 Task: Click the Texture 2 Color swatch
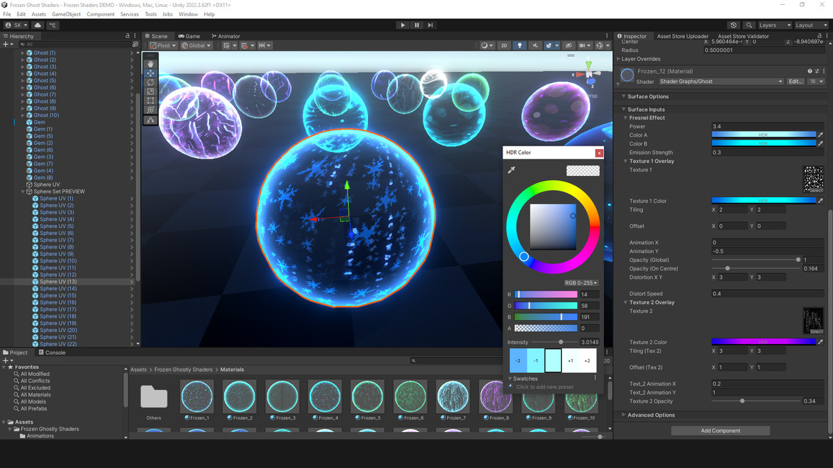764,342
